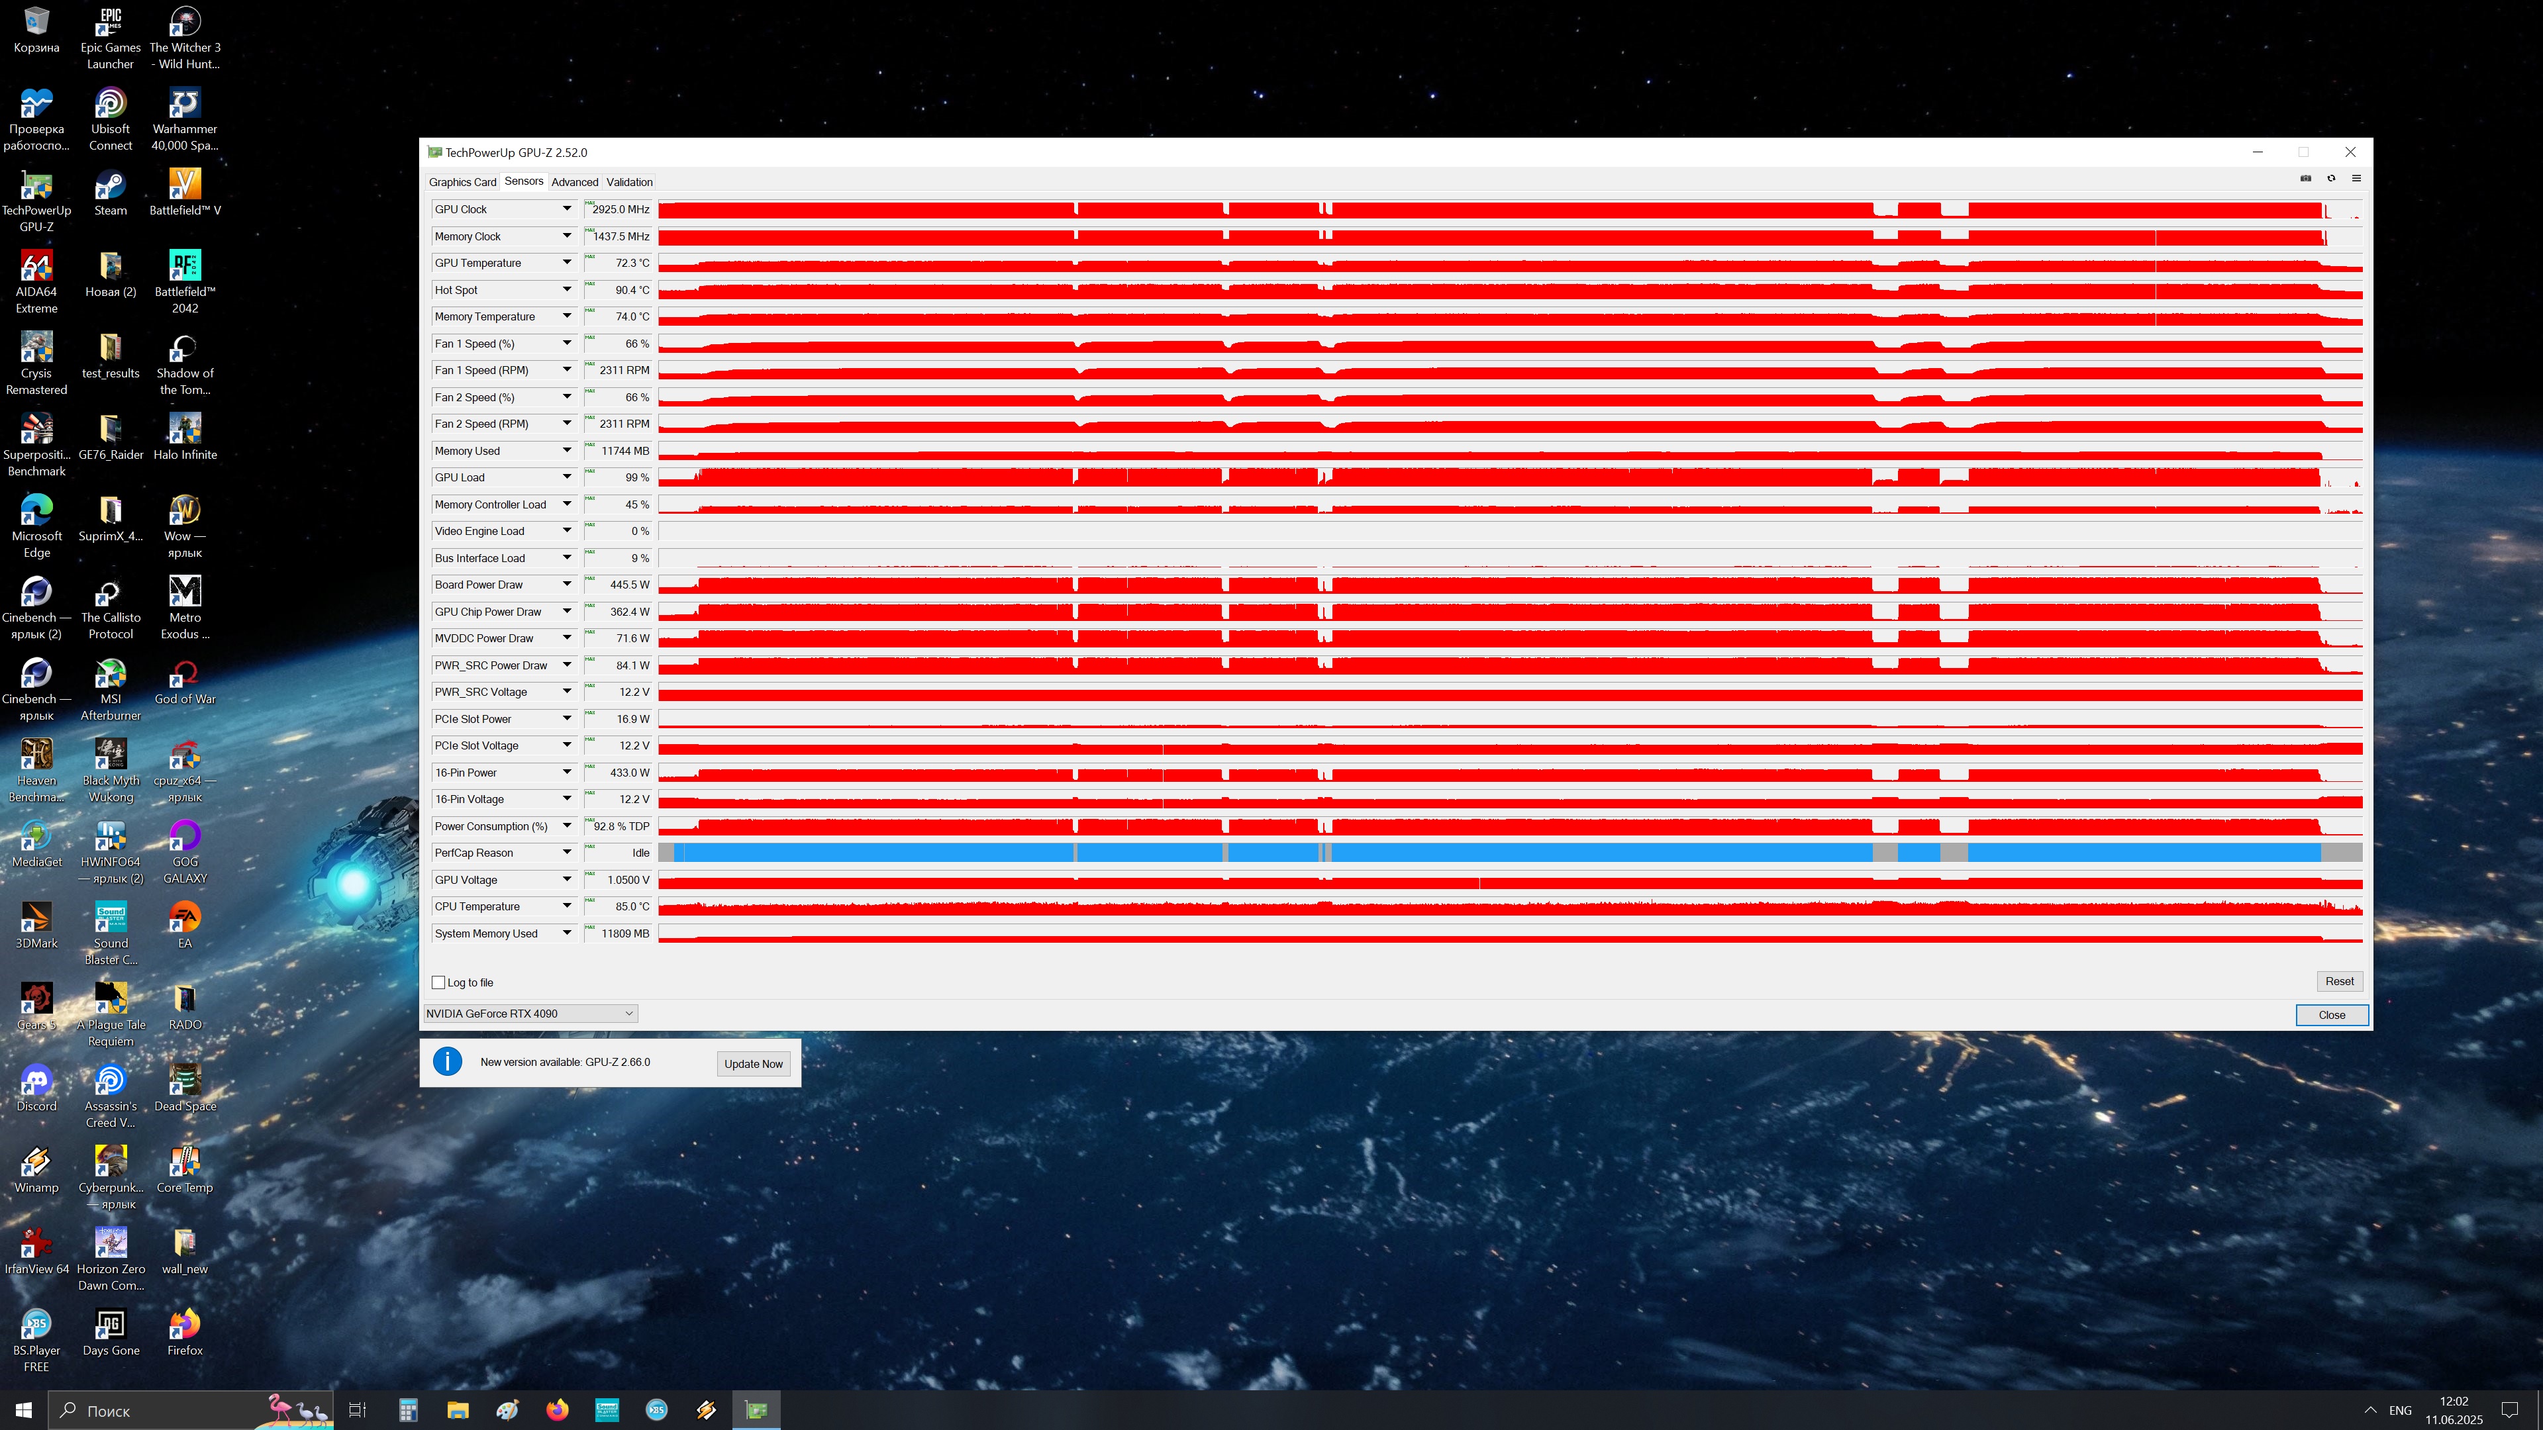Click the GPU-Z refresh arrows icon
This screenshot has height=1430, width=2543.
(x=2332, y=179)
